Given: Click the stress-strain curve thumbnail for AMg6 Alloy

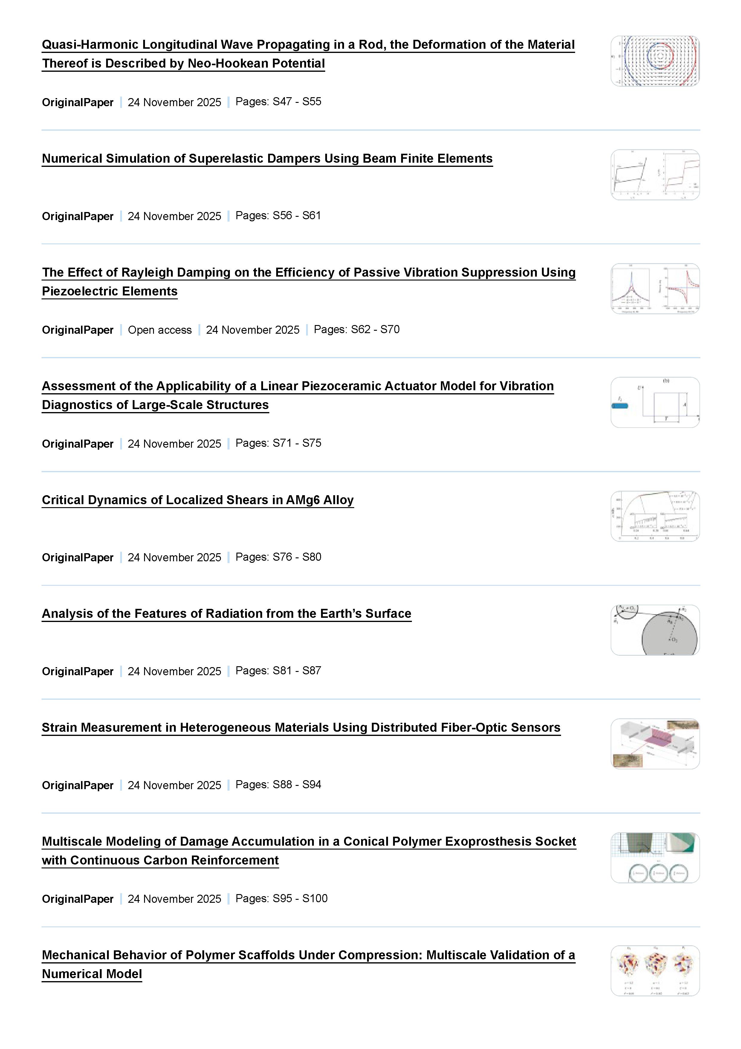Looking at the screenshot, I should click(655, 516).
